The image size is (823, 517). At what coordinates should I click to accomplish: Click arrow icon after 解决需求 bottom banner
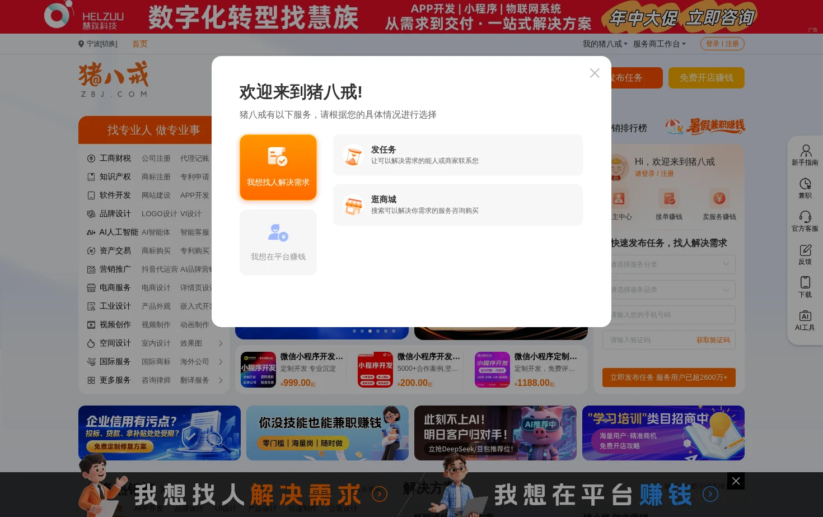(380, 494)
